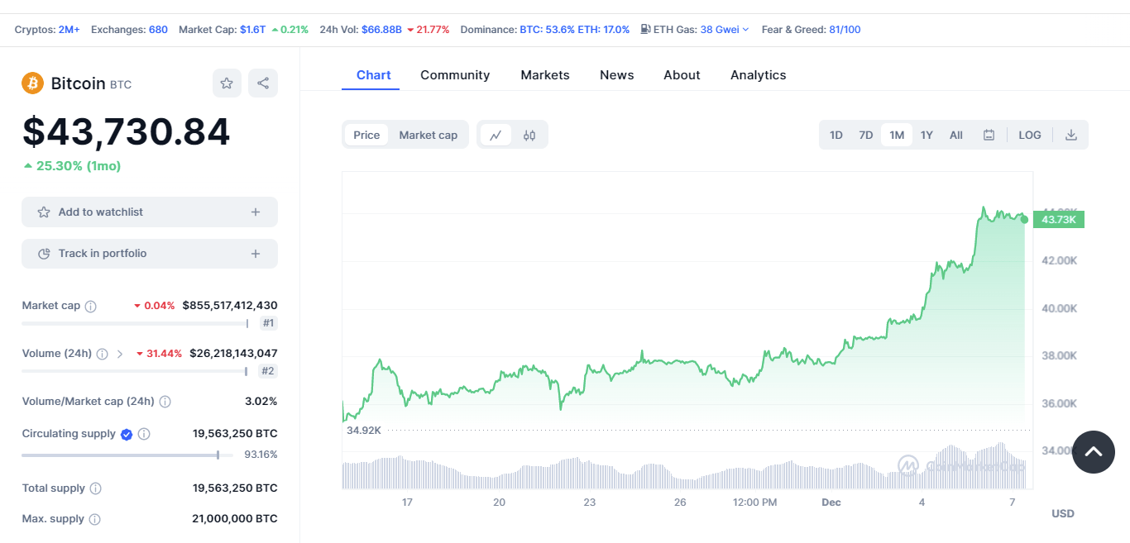This screenshot has width=1130, height=543.
Task: Click the 21,000,000 BTC max supply value
Action: pyautogui.click(x=235, y=519)
